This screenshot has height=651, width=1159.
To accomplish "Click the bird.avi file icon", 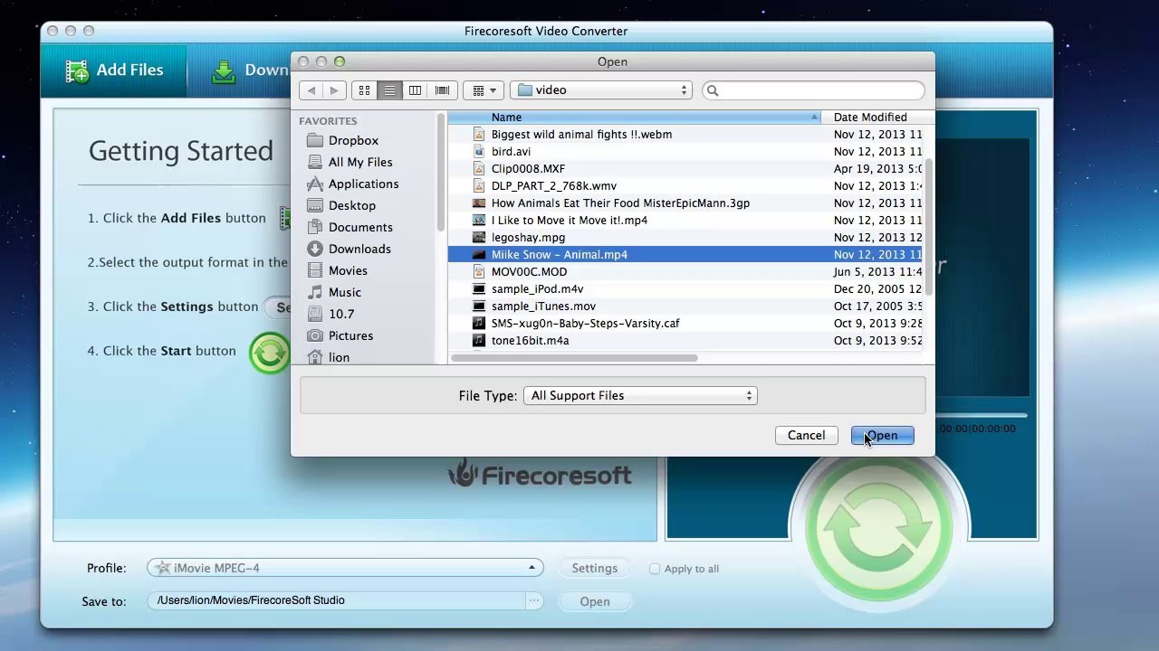I will click(479, 151).
